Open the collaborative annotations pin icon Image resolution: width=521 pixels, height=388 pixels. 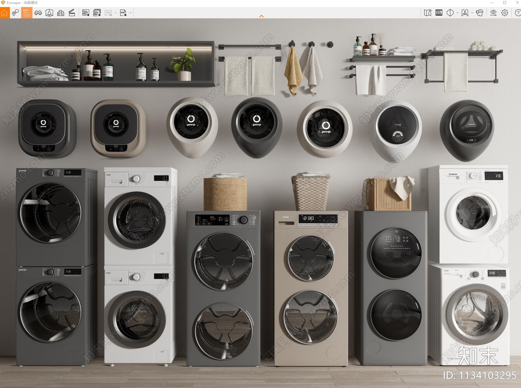(15, 13)
